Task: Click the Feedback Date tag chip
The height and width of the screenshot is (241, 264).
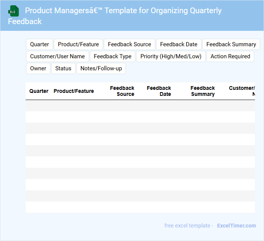Action: 179,44
